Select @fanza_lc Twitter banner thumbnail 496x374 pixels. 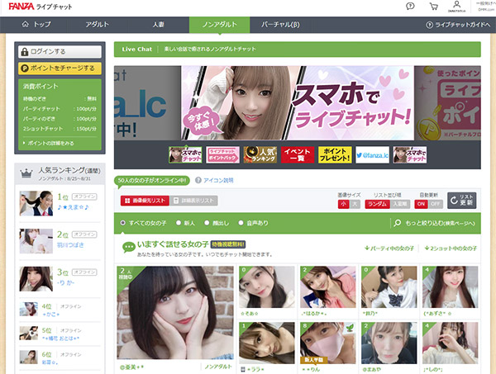point(372,154)
